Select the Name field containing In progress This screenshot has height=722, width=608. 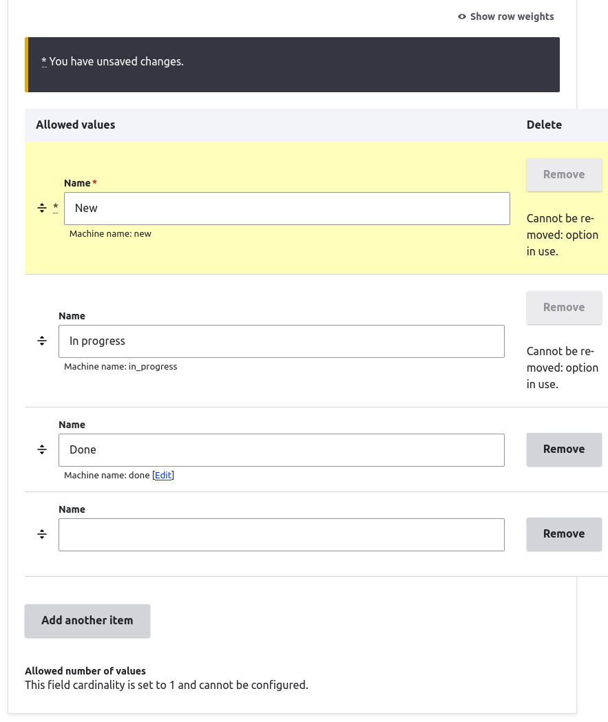point(281,341)
